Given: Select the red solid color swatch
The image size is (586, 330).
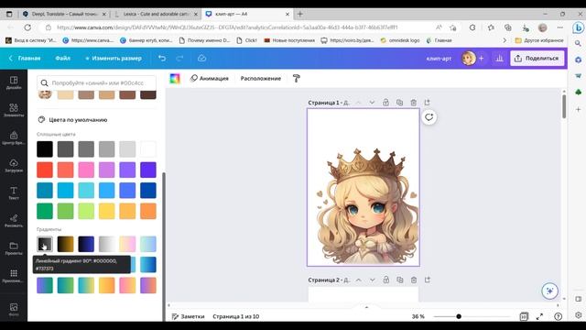Looking at the screenshot, I should 45,170.
